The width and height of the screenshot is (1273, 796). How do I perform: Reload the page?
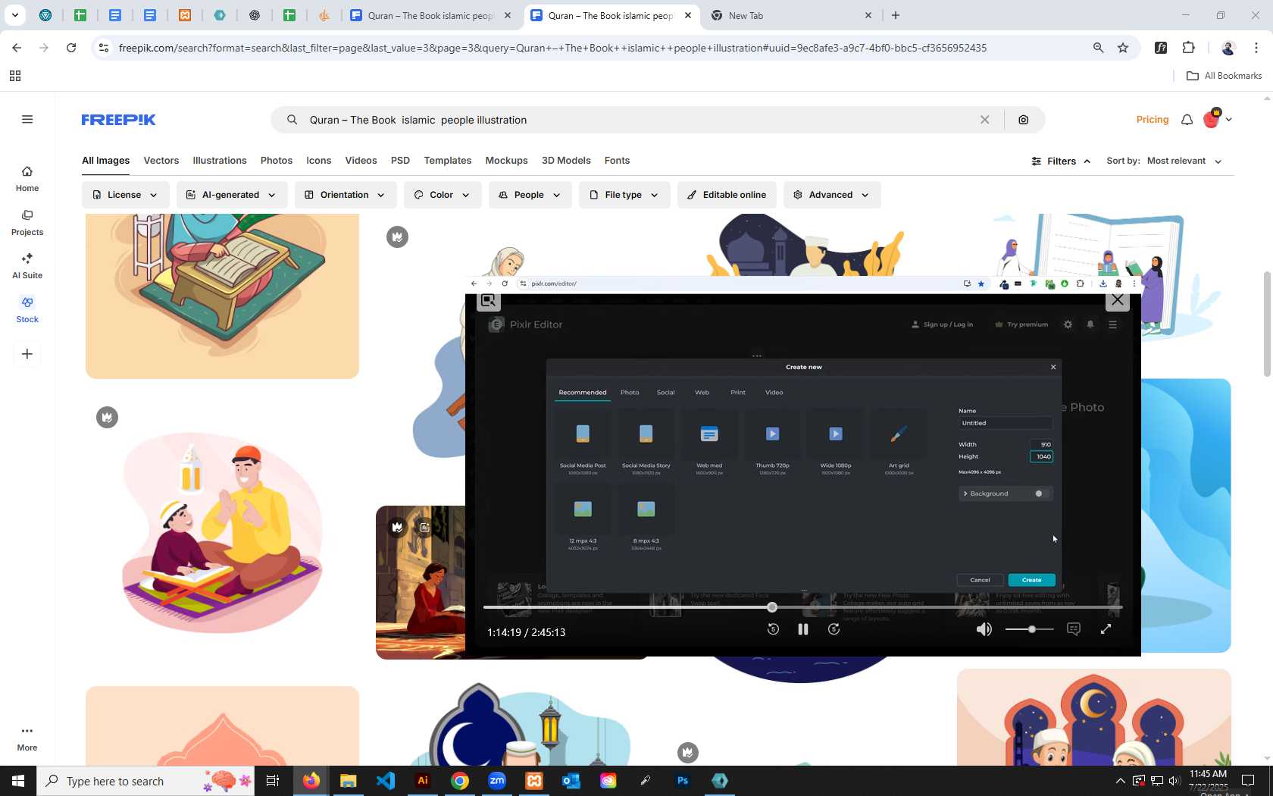coord(71,48)
